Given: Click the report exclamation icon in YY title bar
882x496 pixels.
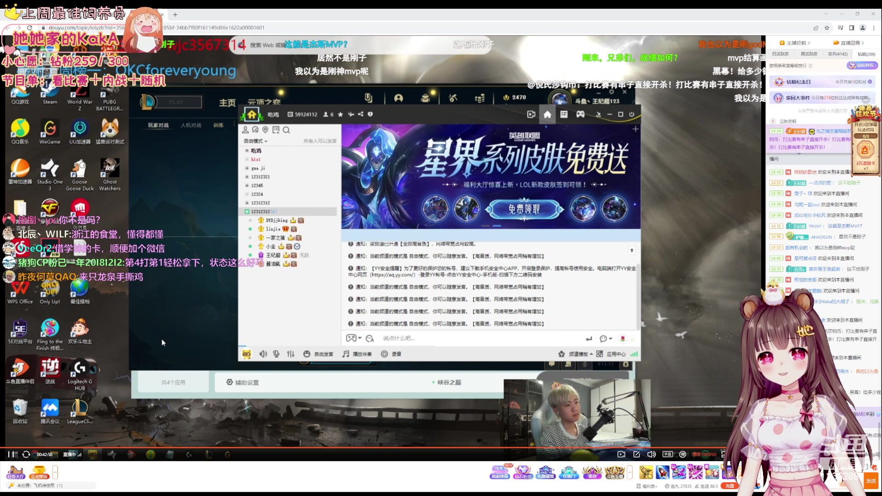Looking at the screenshot, I should (x=370, y=114).
